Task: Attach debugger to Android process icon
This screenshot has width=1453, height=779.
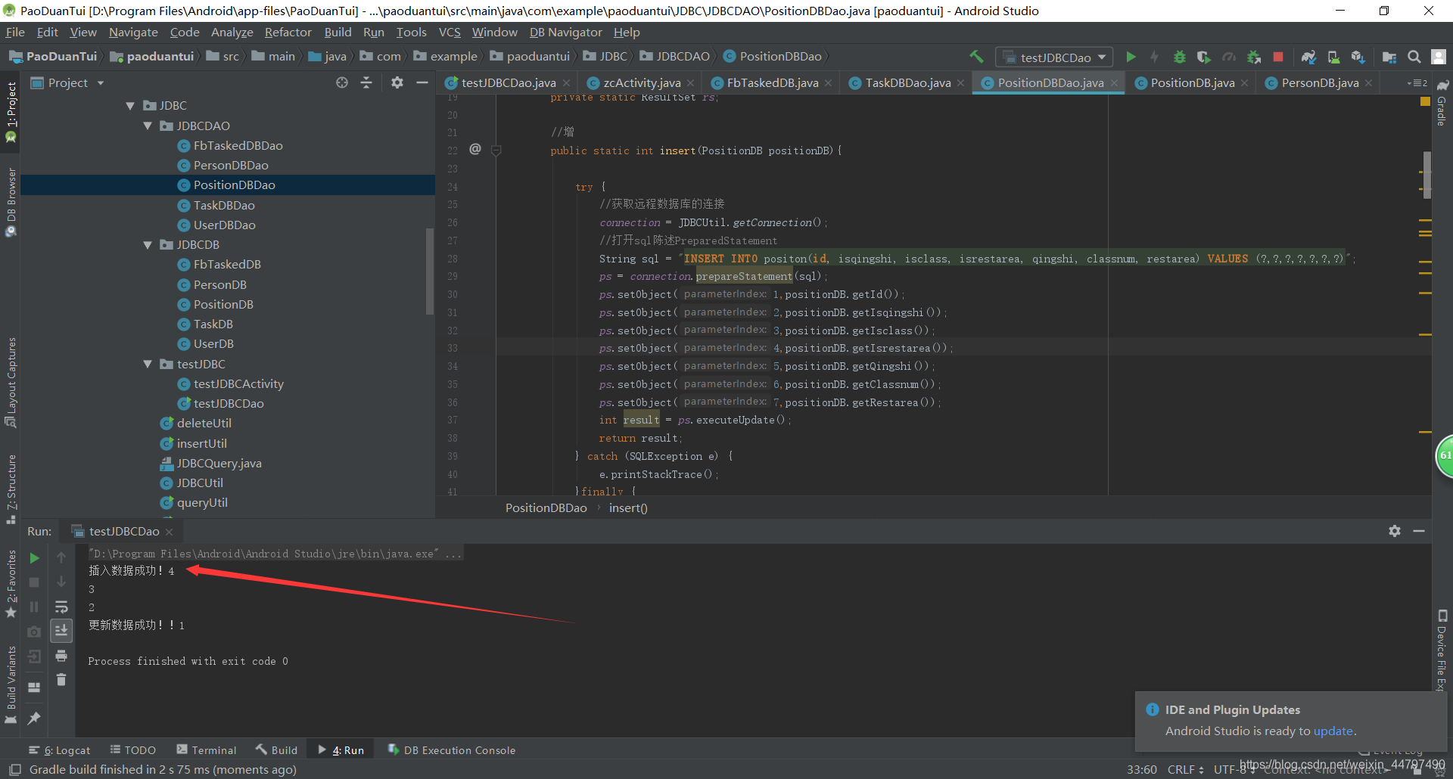Action: pyautogui.click(x=1254, y=57)
